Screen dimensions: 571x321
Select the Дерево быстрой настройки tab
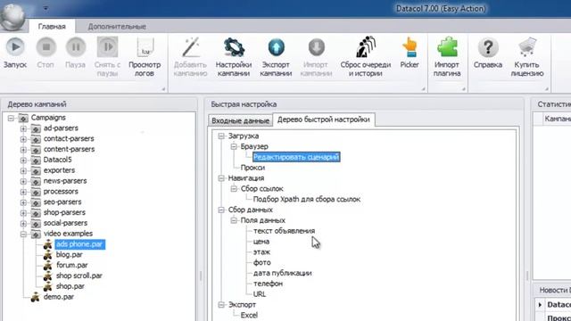point(323,119)
